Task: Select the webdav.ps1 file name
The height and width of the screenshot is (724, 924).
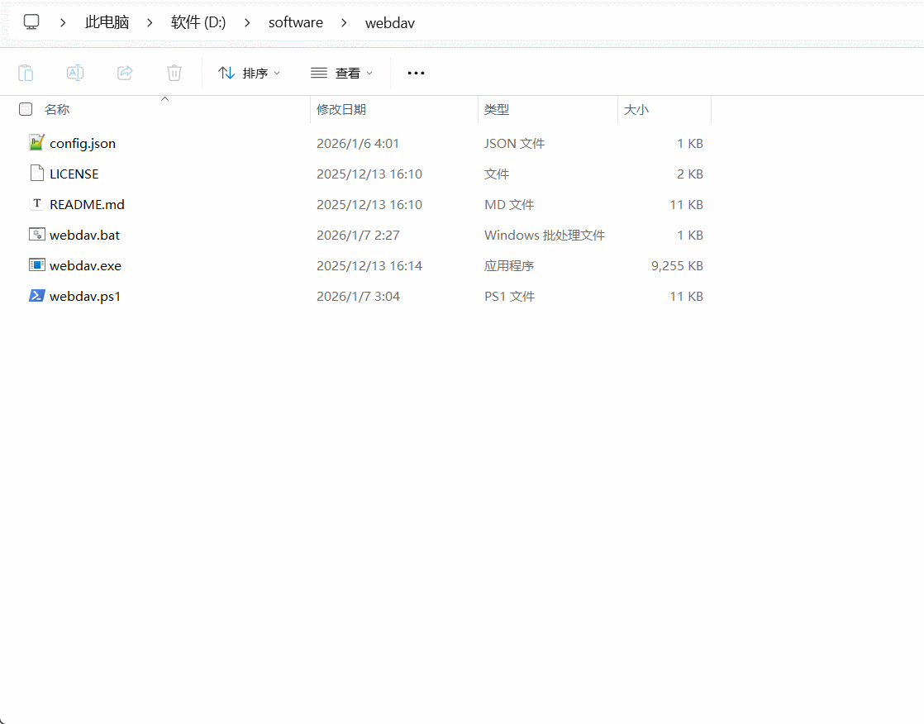Action: coord(85,297)
